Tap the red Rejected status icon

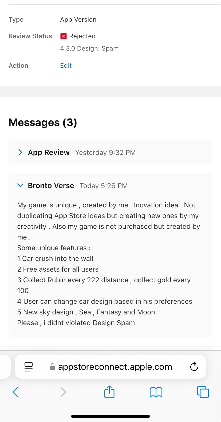click(x=64, y=36)
